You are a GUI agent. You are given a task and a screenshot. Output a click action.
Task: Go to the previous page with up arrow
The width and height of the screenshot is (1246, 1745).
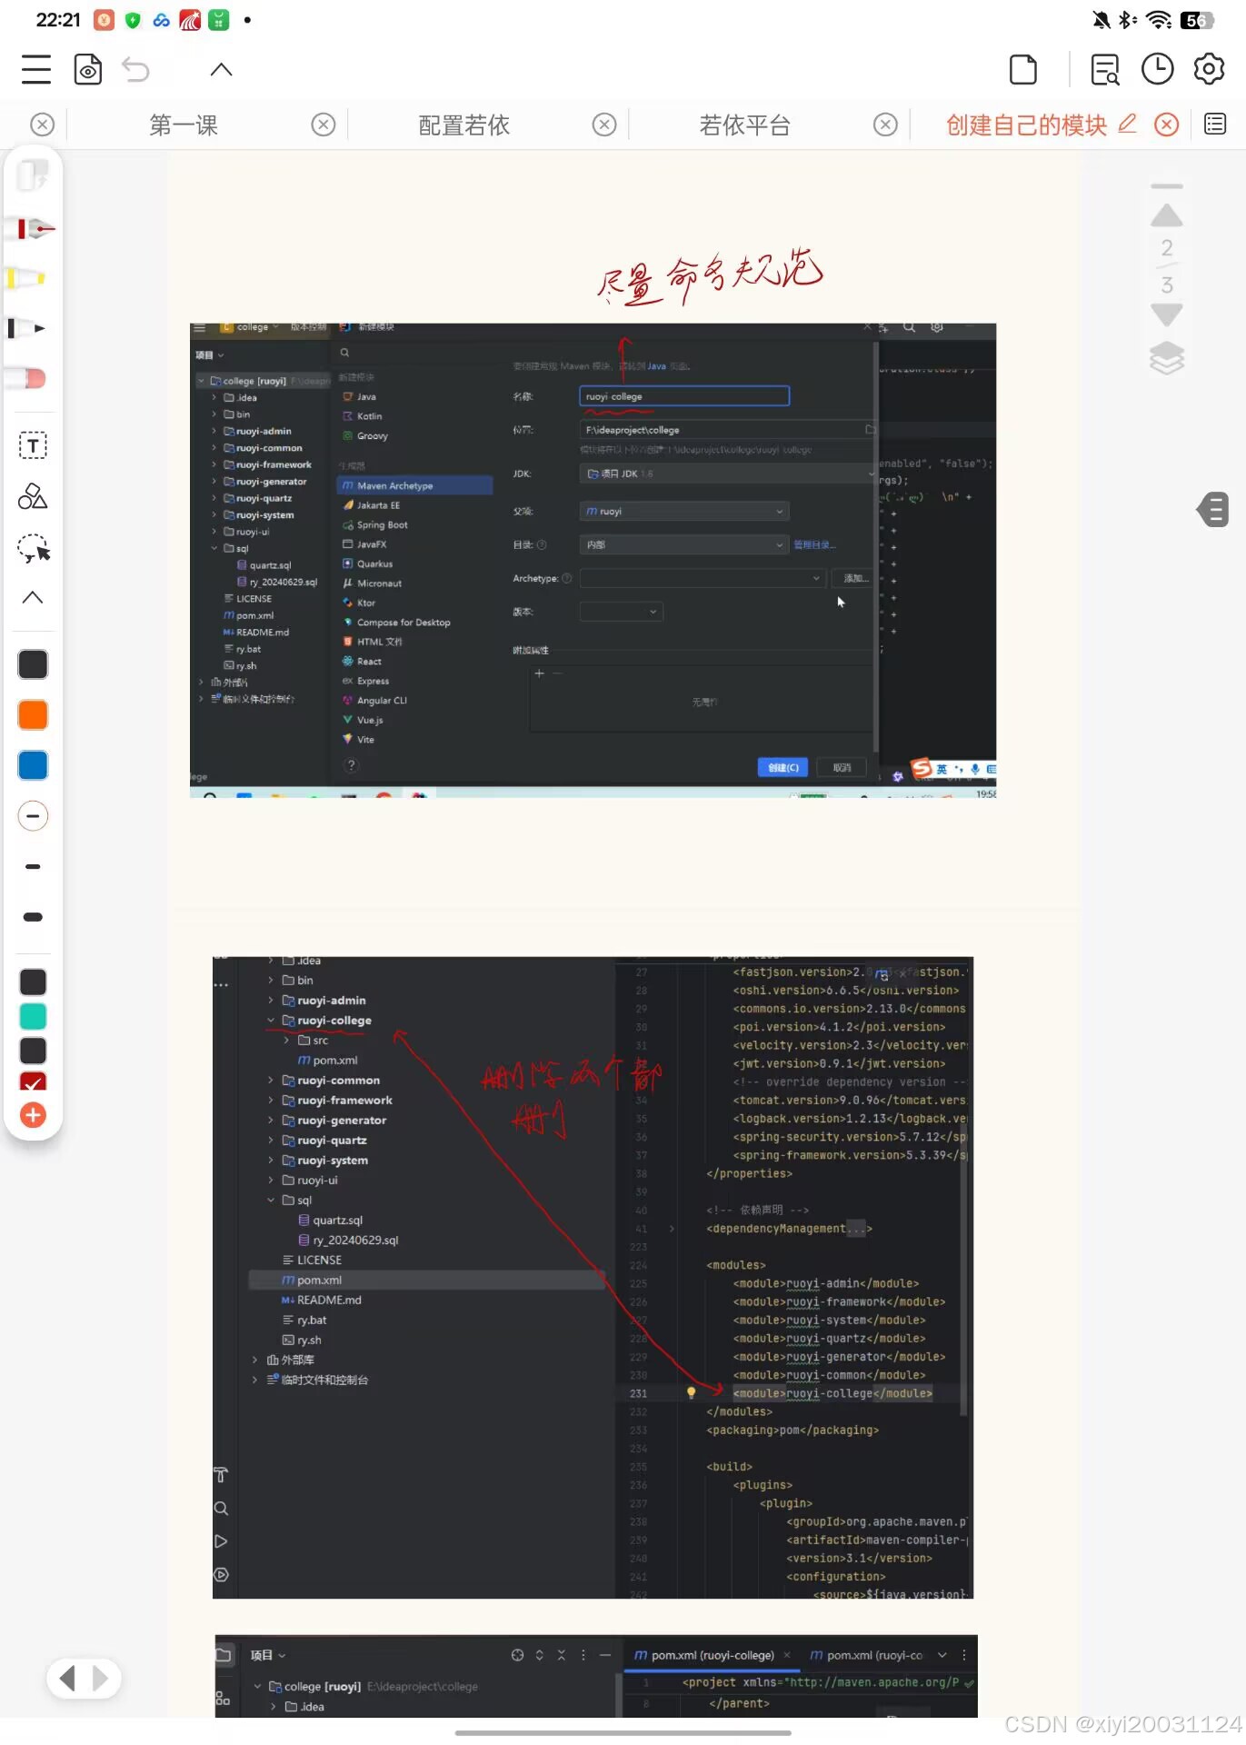click(x=1167, y=215)
